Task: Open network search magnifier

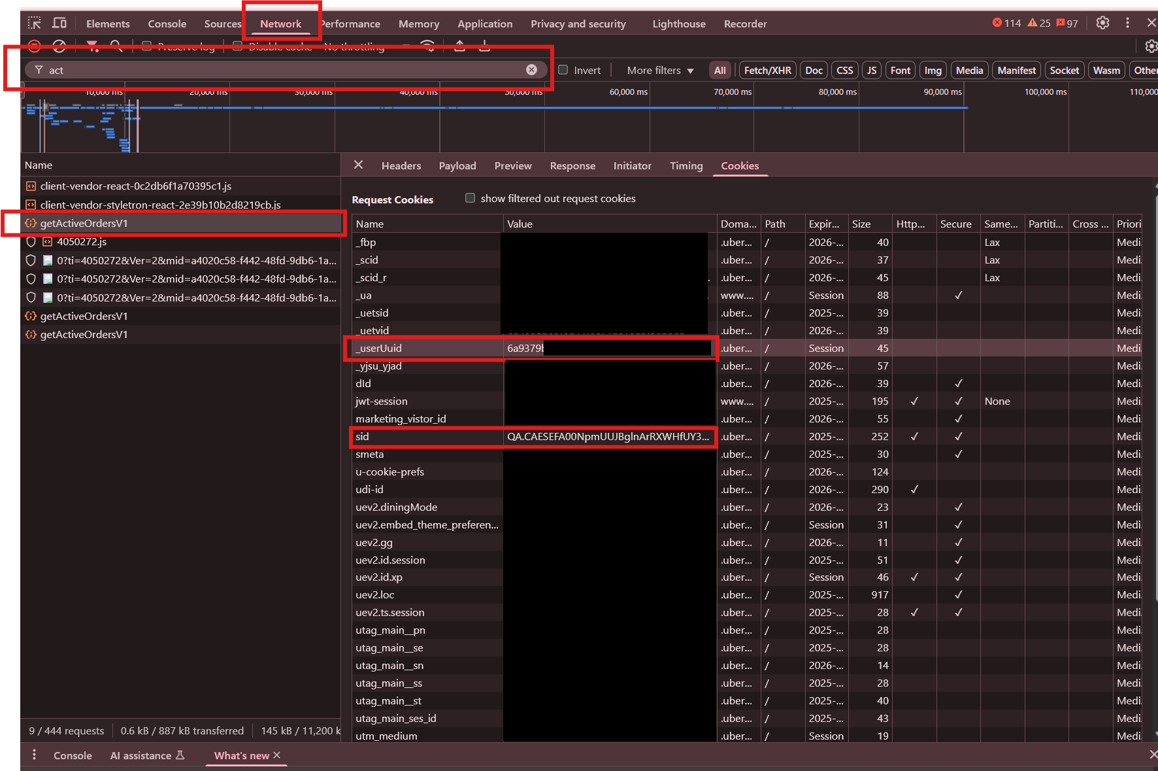Action: [116, 46]
